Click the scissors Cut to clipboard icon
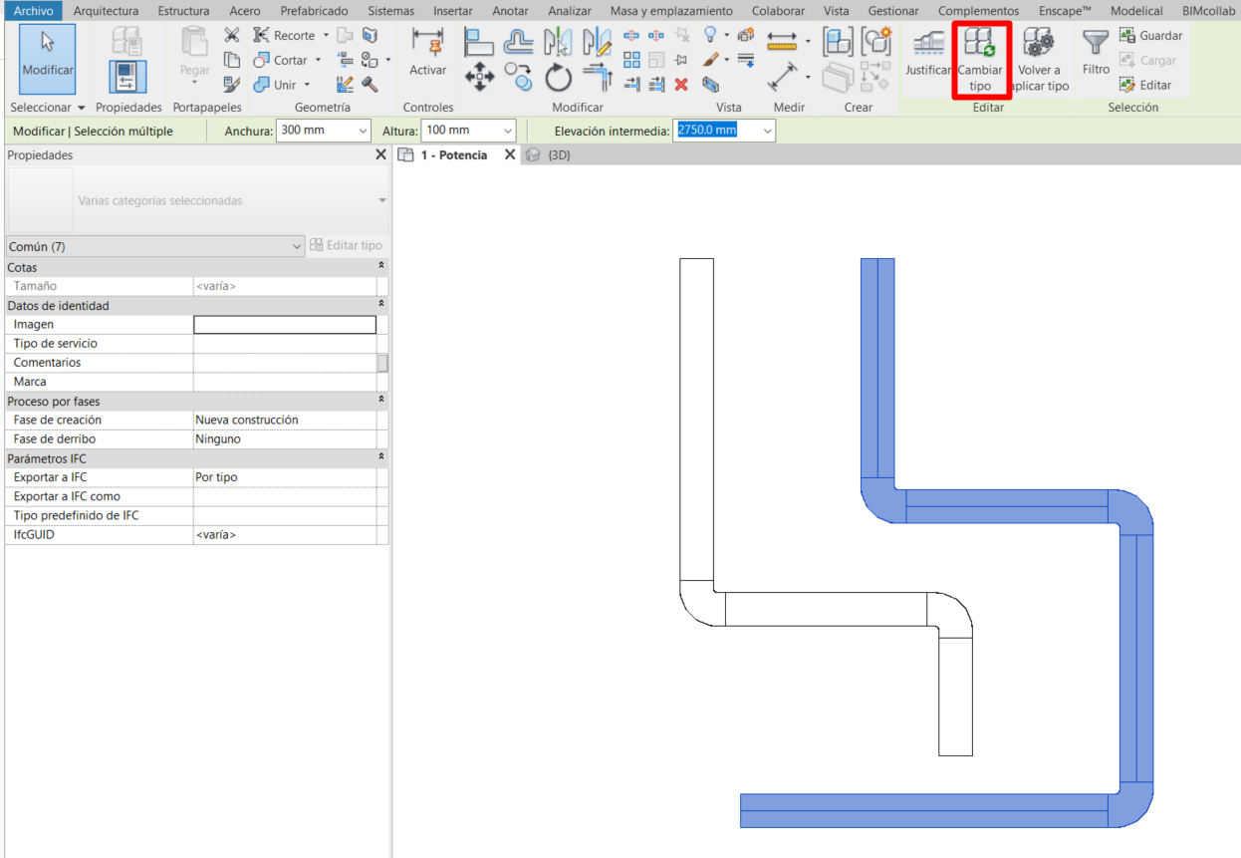The height and width of the screenshot is (858, 1241). point(231,36)
